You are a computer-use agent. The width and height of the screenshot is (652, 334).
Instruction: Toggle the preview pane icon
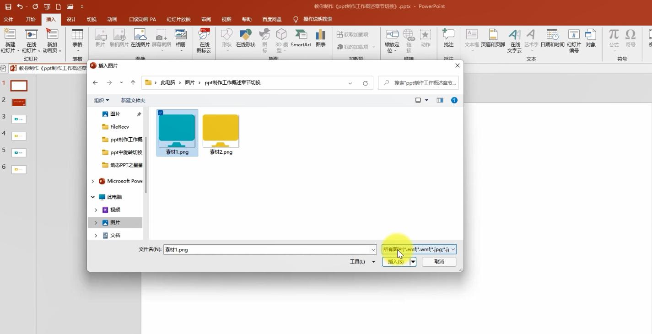[440, 100]
